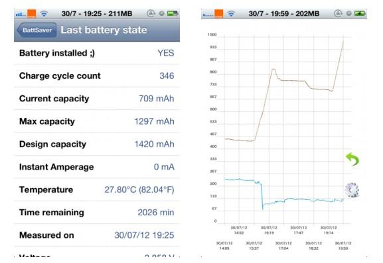383x263 pixels.
Task: Tap the green return arrow icon
Action: [x=352, y=159]
